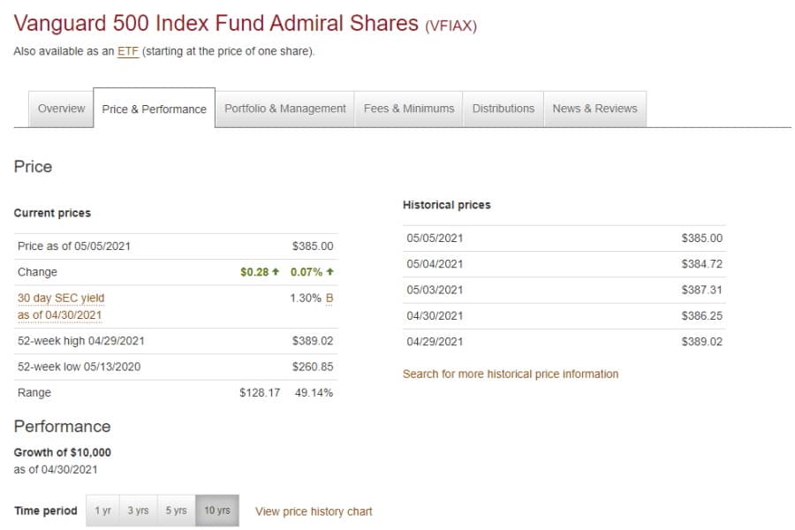795x530 pixels.
Task: View the Distributions tab
Action: point(503,108)
